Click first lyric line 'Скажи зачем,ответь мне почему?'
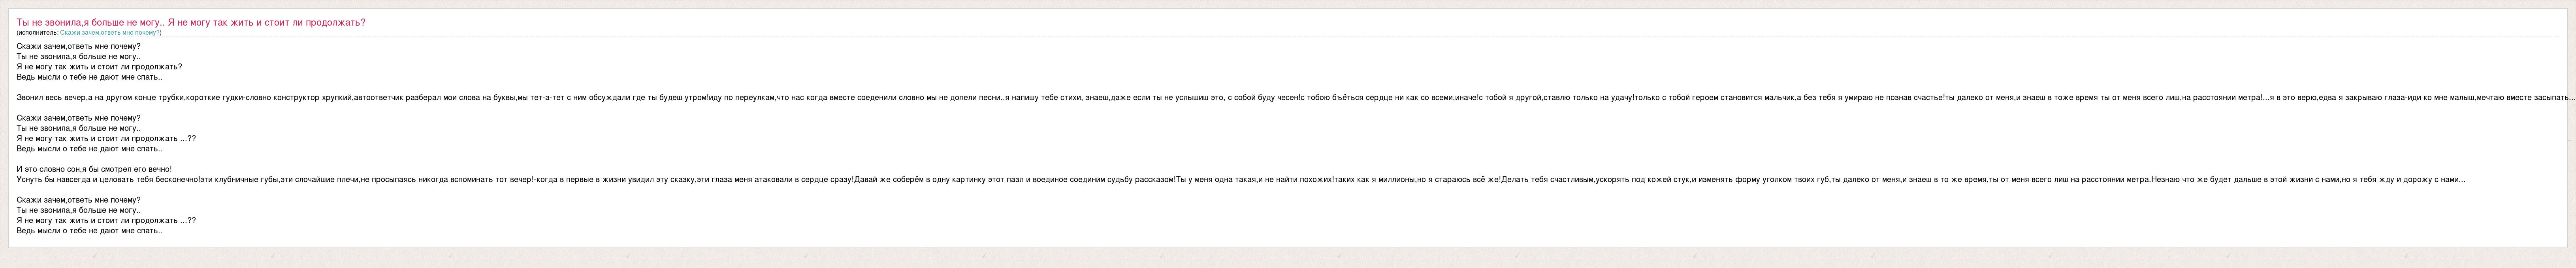 click(x=79, y=46)
